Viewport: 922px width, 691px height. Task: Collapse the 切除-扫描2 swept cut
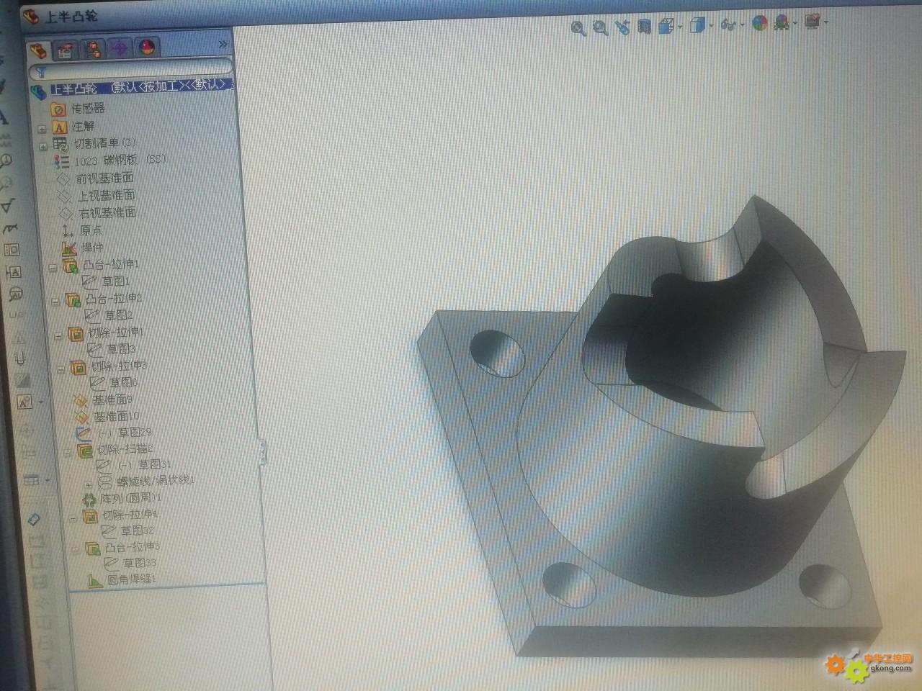coord(68,452)
